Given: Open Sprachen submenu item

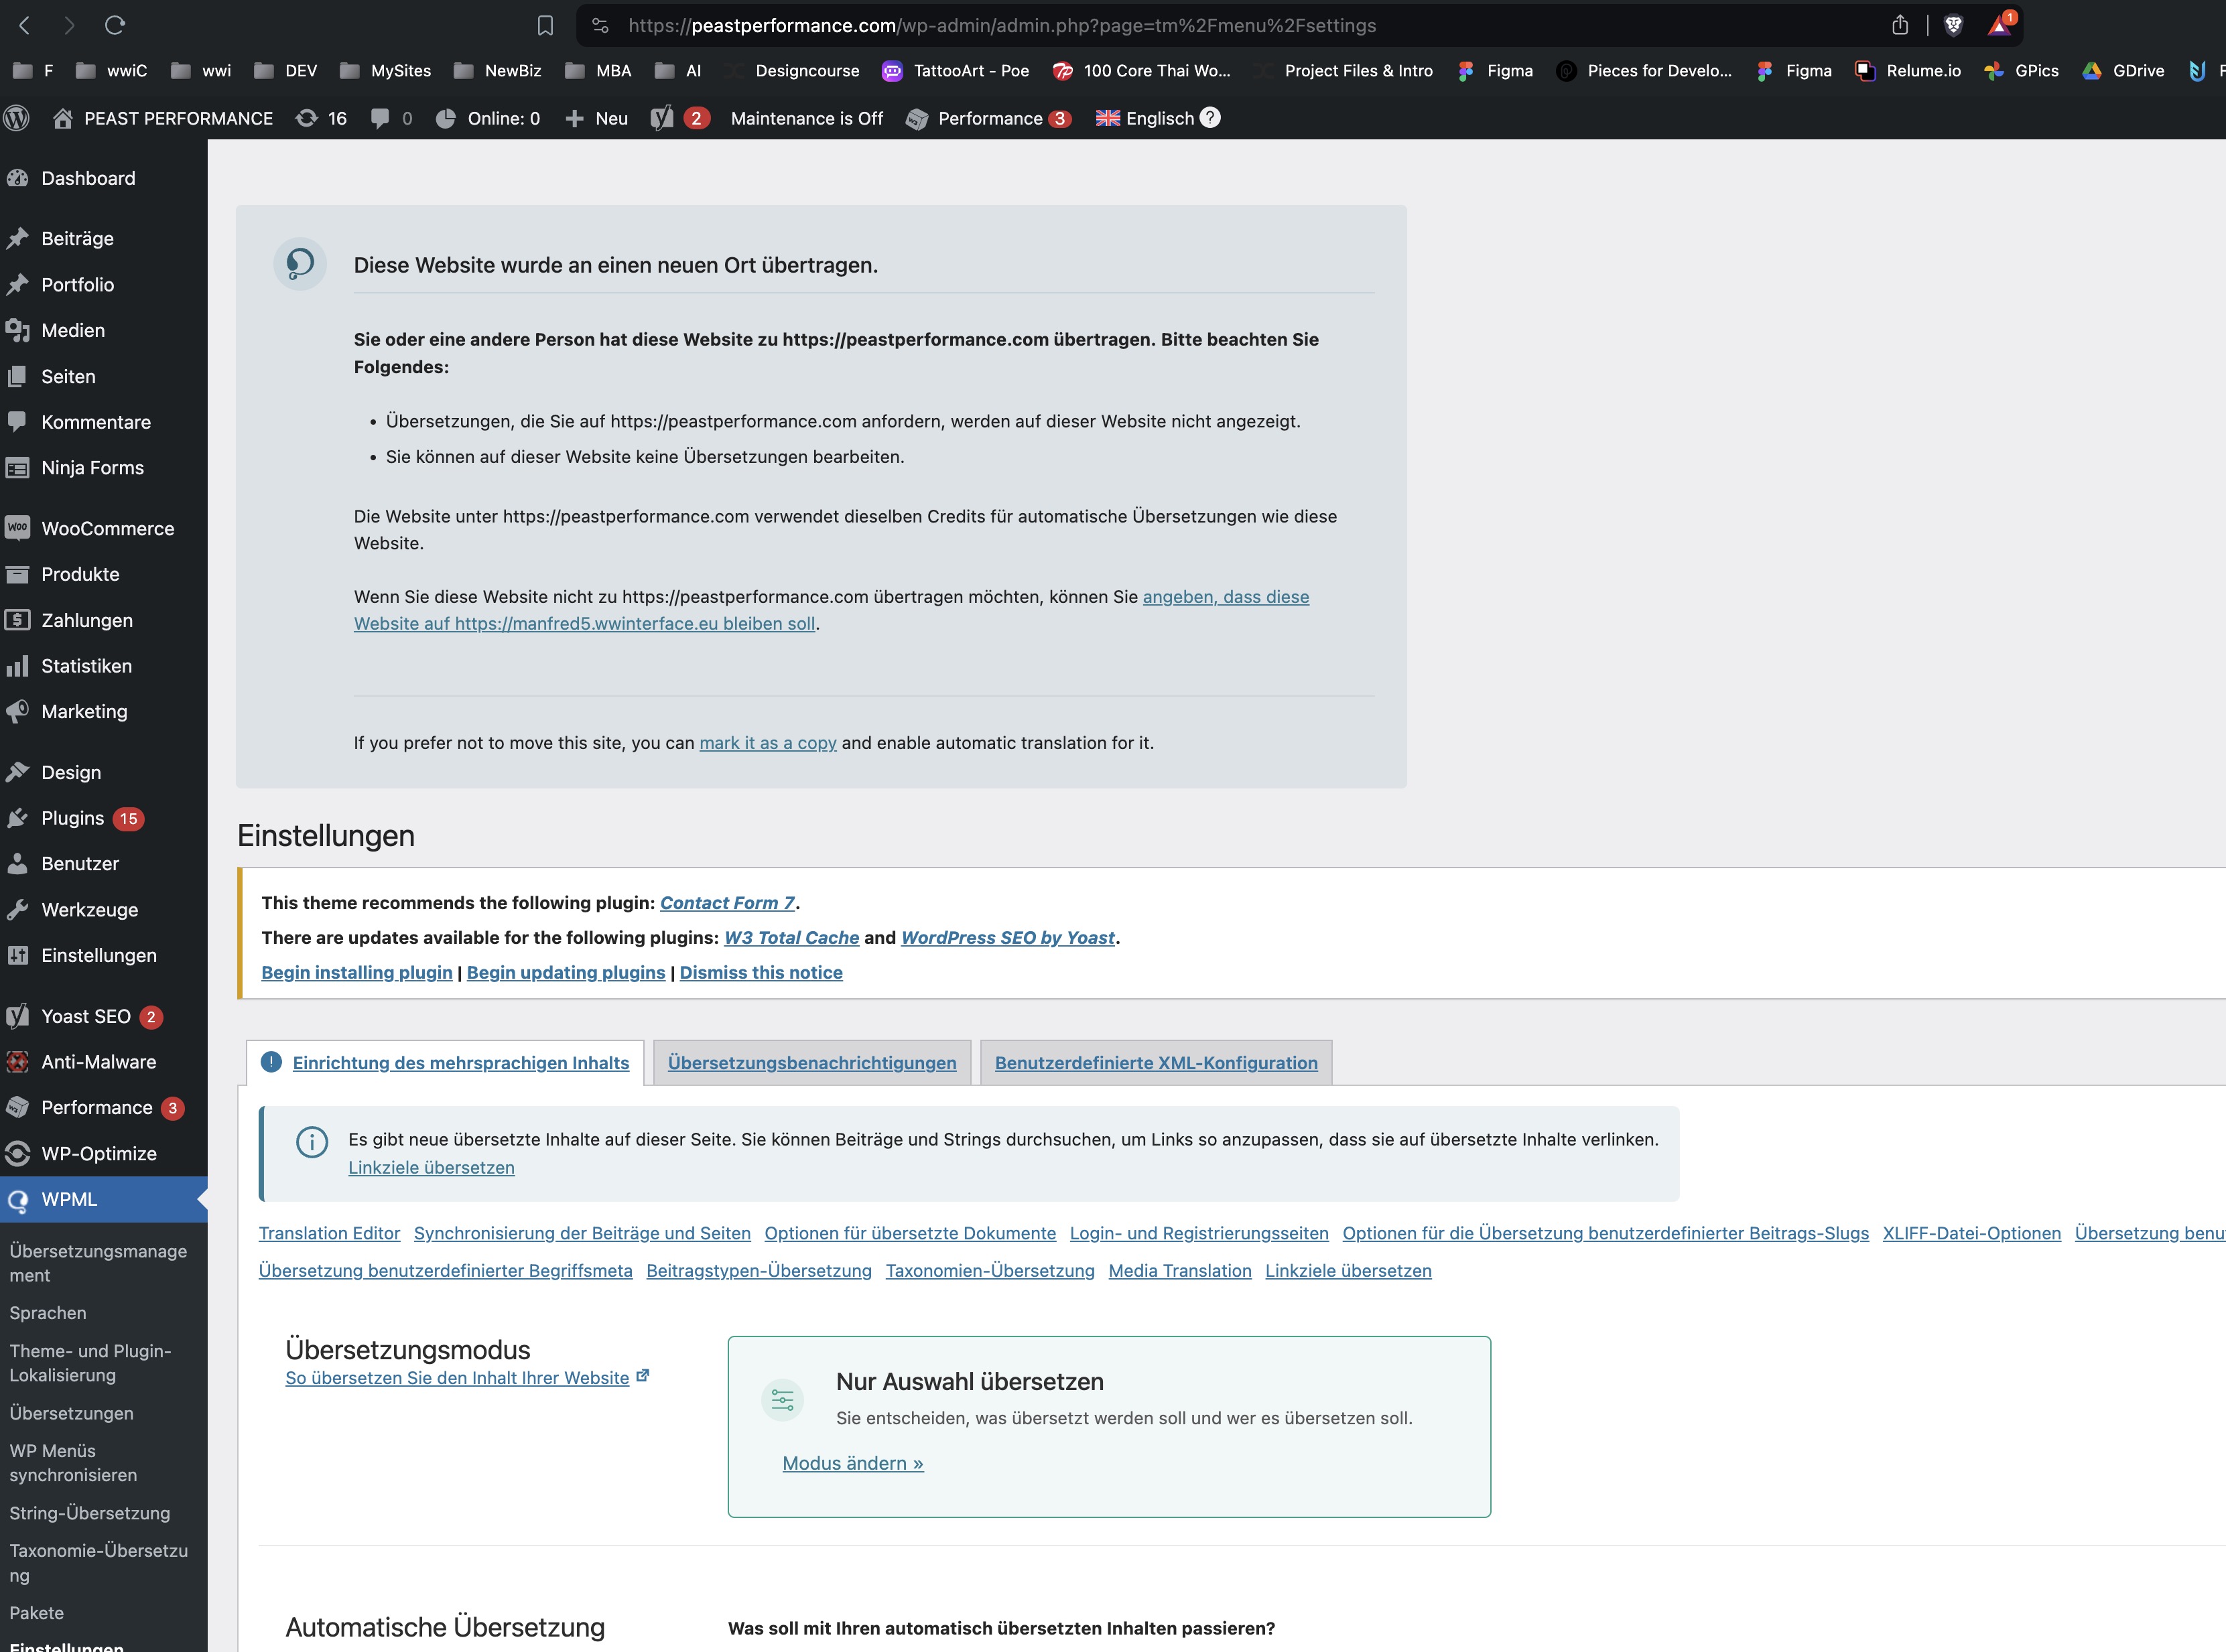Looking at the screenshot, I should [x=48, y=1313].
